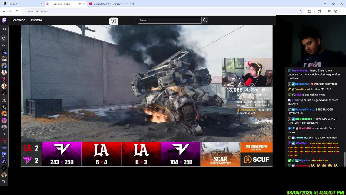
Task: Click the blue badge before BooKyHG
Action: coord(289,128)
